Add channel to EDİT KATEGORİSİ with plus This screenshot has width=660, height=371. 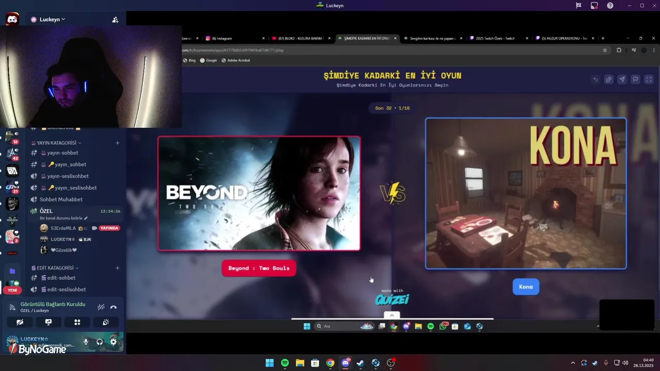[x=118, y=268]
